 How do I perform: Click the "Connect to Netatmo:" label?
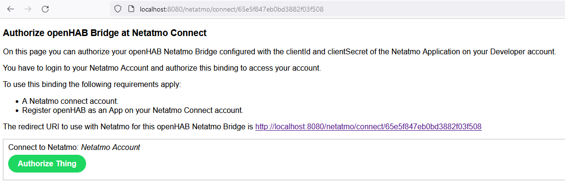[44, 147]
